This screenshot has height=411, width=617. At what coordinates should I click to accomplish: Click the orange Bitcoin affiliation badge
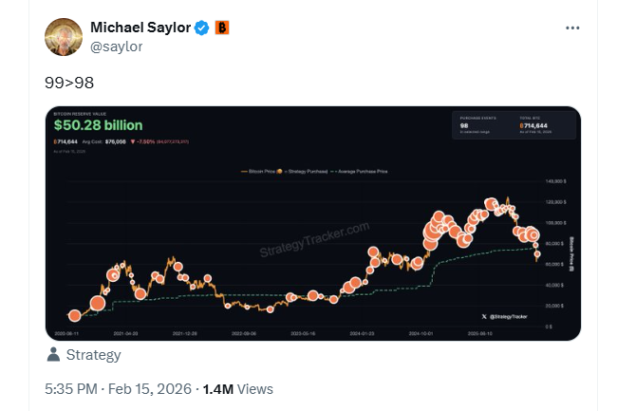(x=221, y=28)
